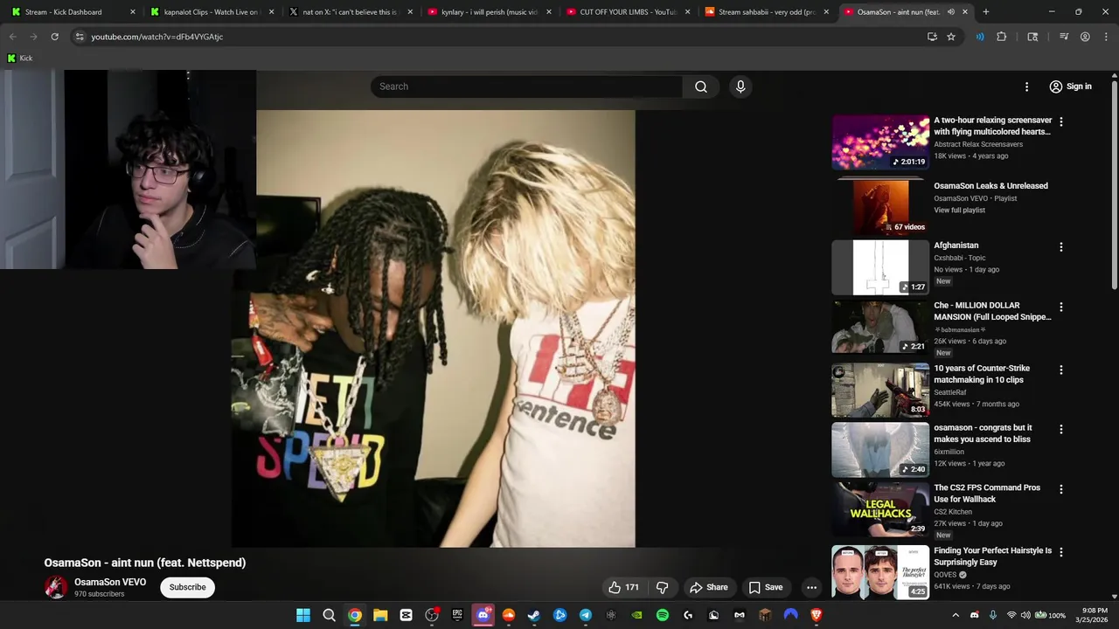Open Steam from the taskbar
The image size is (1119, 629).
[534, 615]
